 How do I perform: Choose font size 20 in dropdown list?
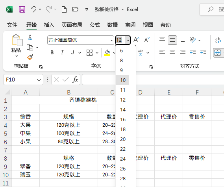click(123, 139)
